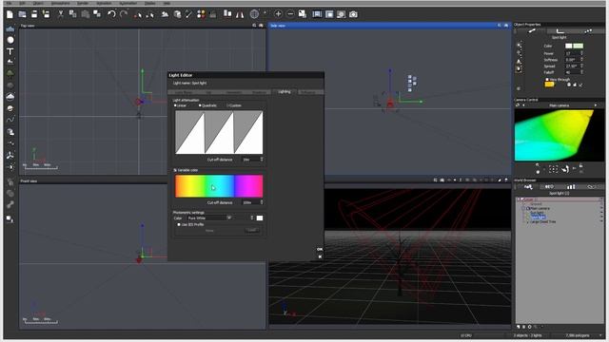The width and height of the screenshot is (609, 342).
Task: Select the Linear attenuation radio button
Action: (175, 105)
